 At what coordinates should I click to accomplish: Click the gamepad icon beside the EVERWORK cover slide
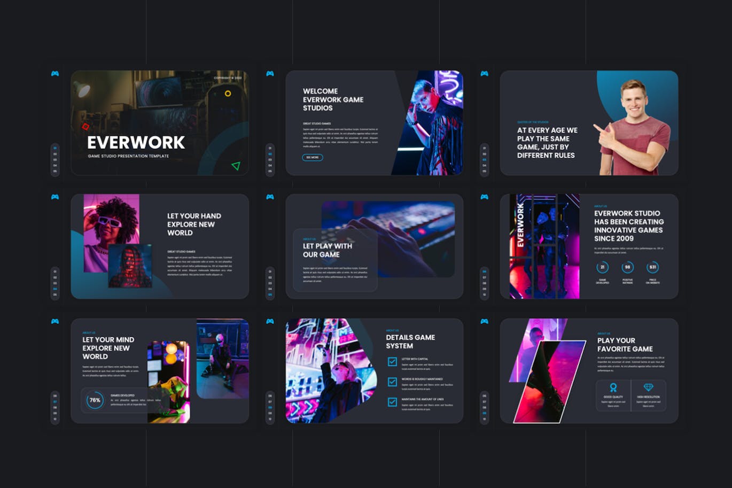[x=56, y=74]
